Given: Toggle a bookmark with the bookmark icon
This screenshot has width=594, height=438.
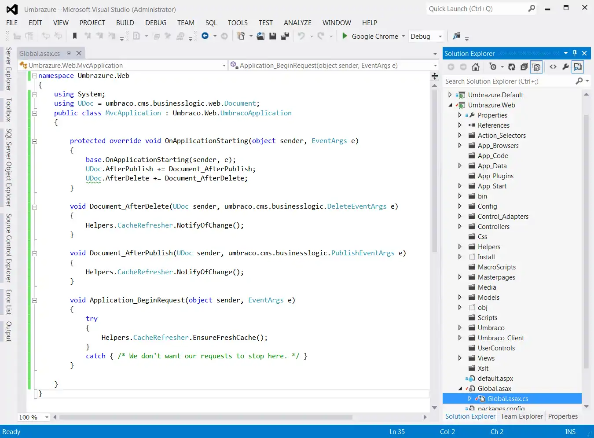Looking at the screenshot, I should (x=75, y=36).
